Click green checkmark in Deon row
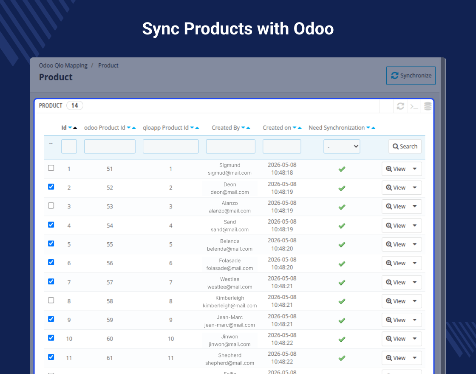This screenshot has width=476, height=374. click(342, 188)
